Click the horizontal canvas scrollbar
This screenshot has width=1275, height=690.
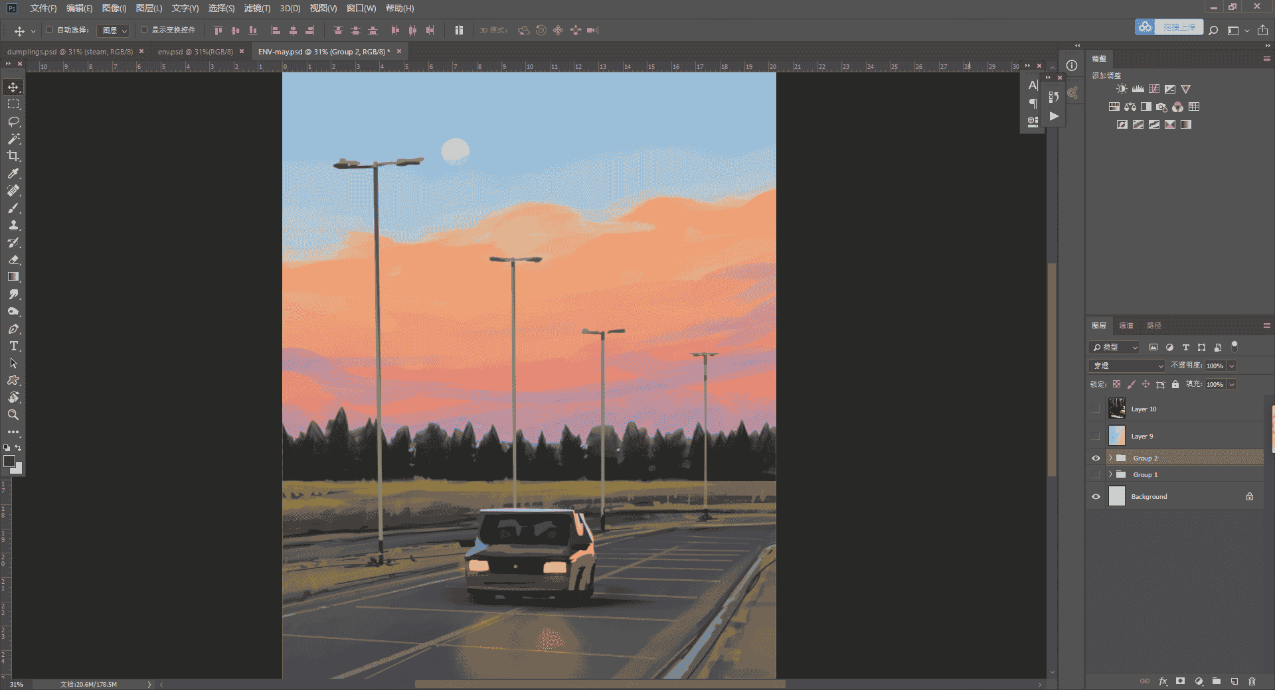tap(600, 684)
